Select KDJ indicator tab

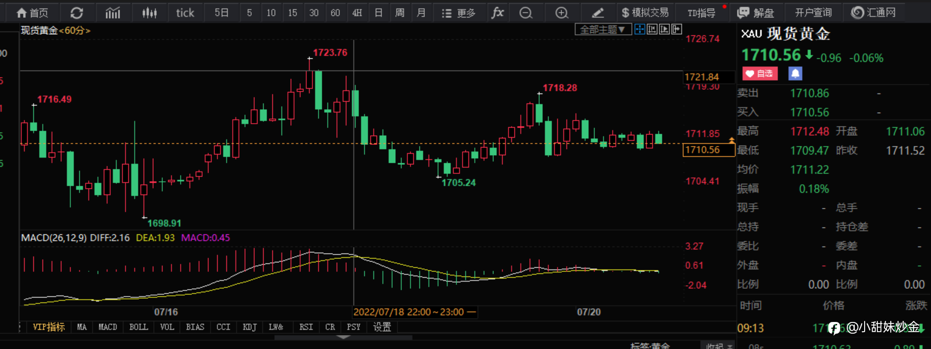click(x=250, y=327)
